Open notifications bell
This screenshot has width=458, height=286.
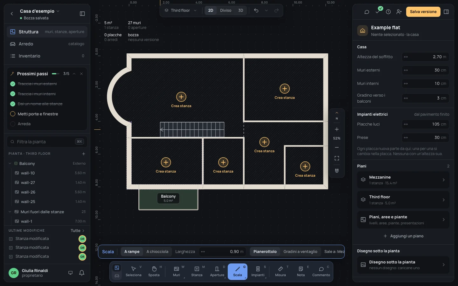click(x=82, y=273)
